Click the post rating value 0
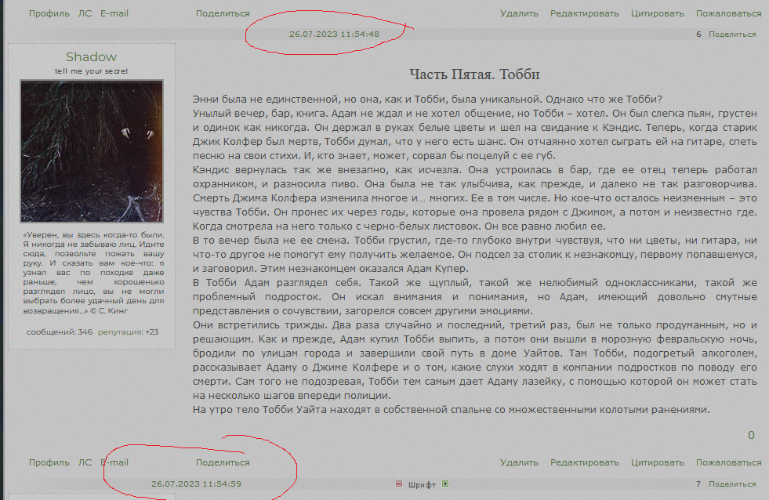Viewport: 769px width, 500px height. click(x=751, y=435)
